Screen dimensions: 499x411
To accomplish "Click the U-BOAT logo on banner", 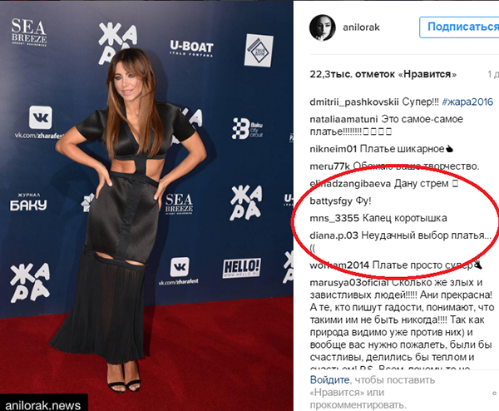I will [x=191, y=48].
